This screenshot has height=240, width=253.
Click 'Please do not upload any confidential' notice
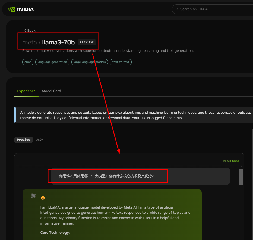(x=101, y=118)
